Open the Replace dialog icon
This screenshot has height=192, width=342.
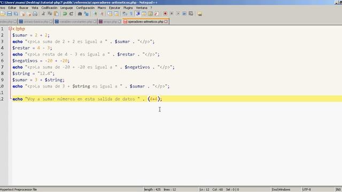click(x=87, y=14)
